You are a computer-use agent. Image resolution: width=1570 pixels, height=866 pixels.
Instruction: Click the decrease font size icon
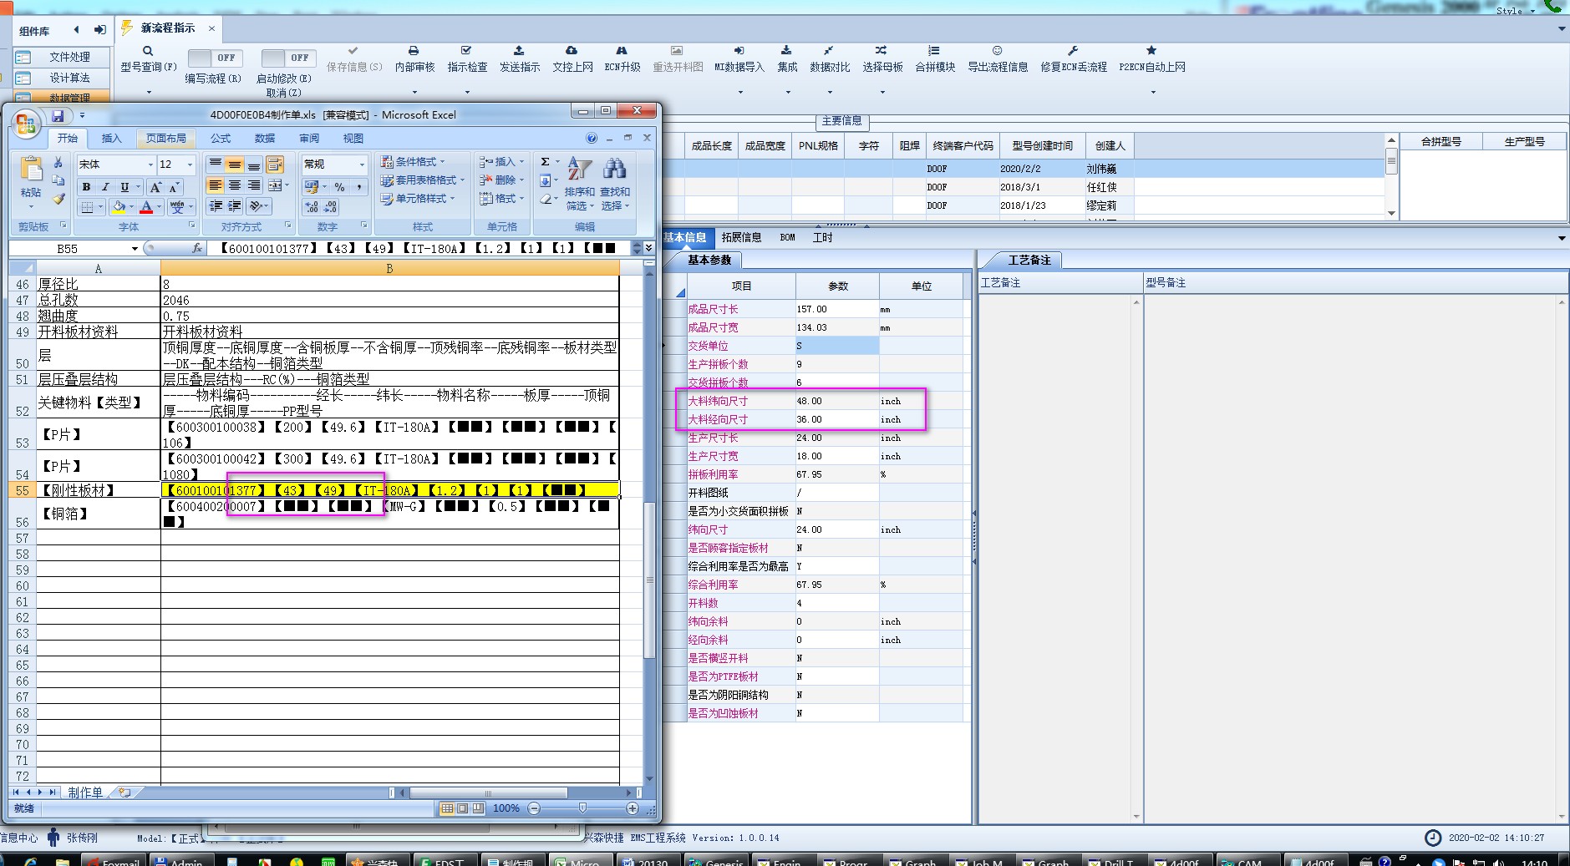(175, 186)
